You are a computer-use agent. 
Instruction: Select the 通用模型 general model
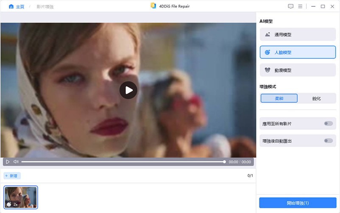coord(298,35)
